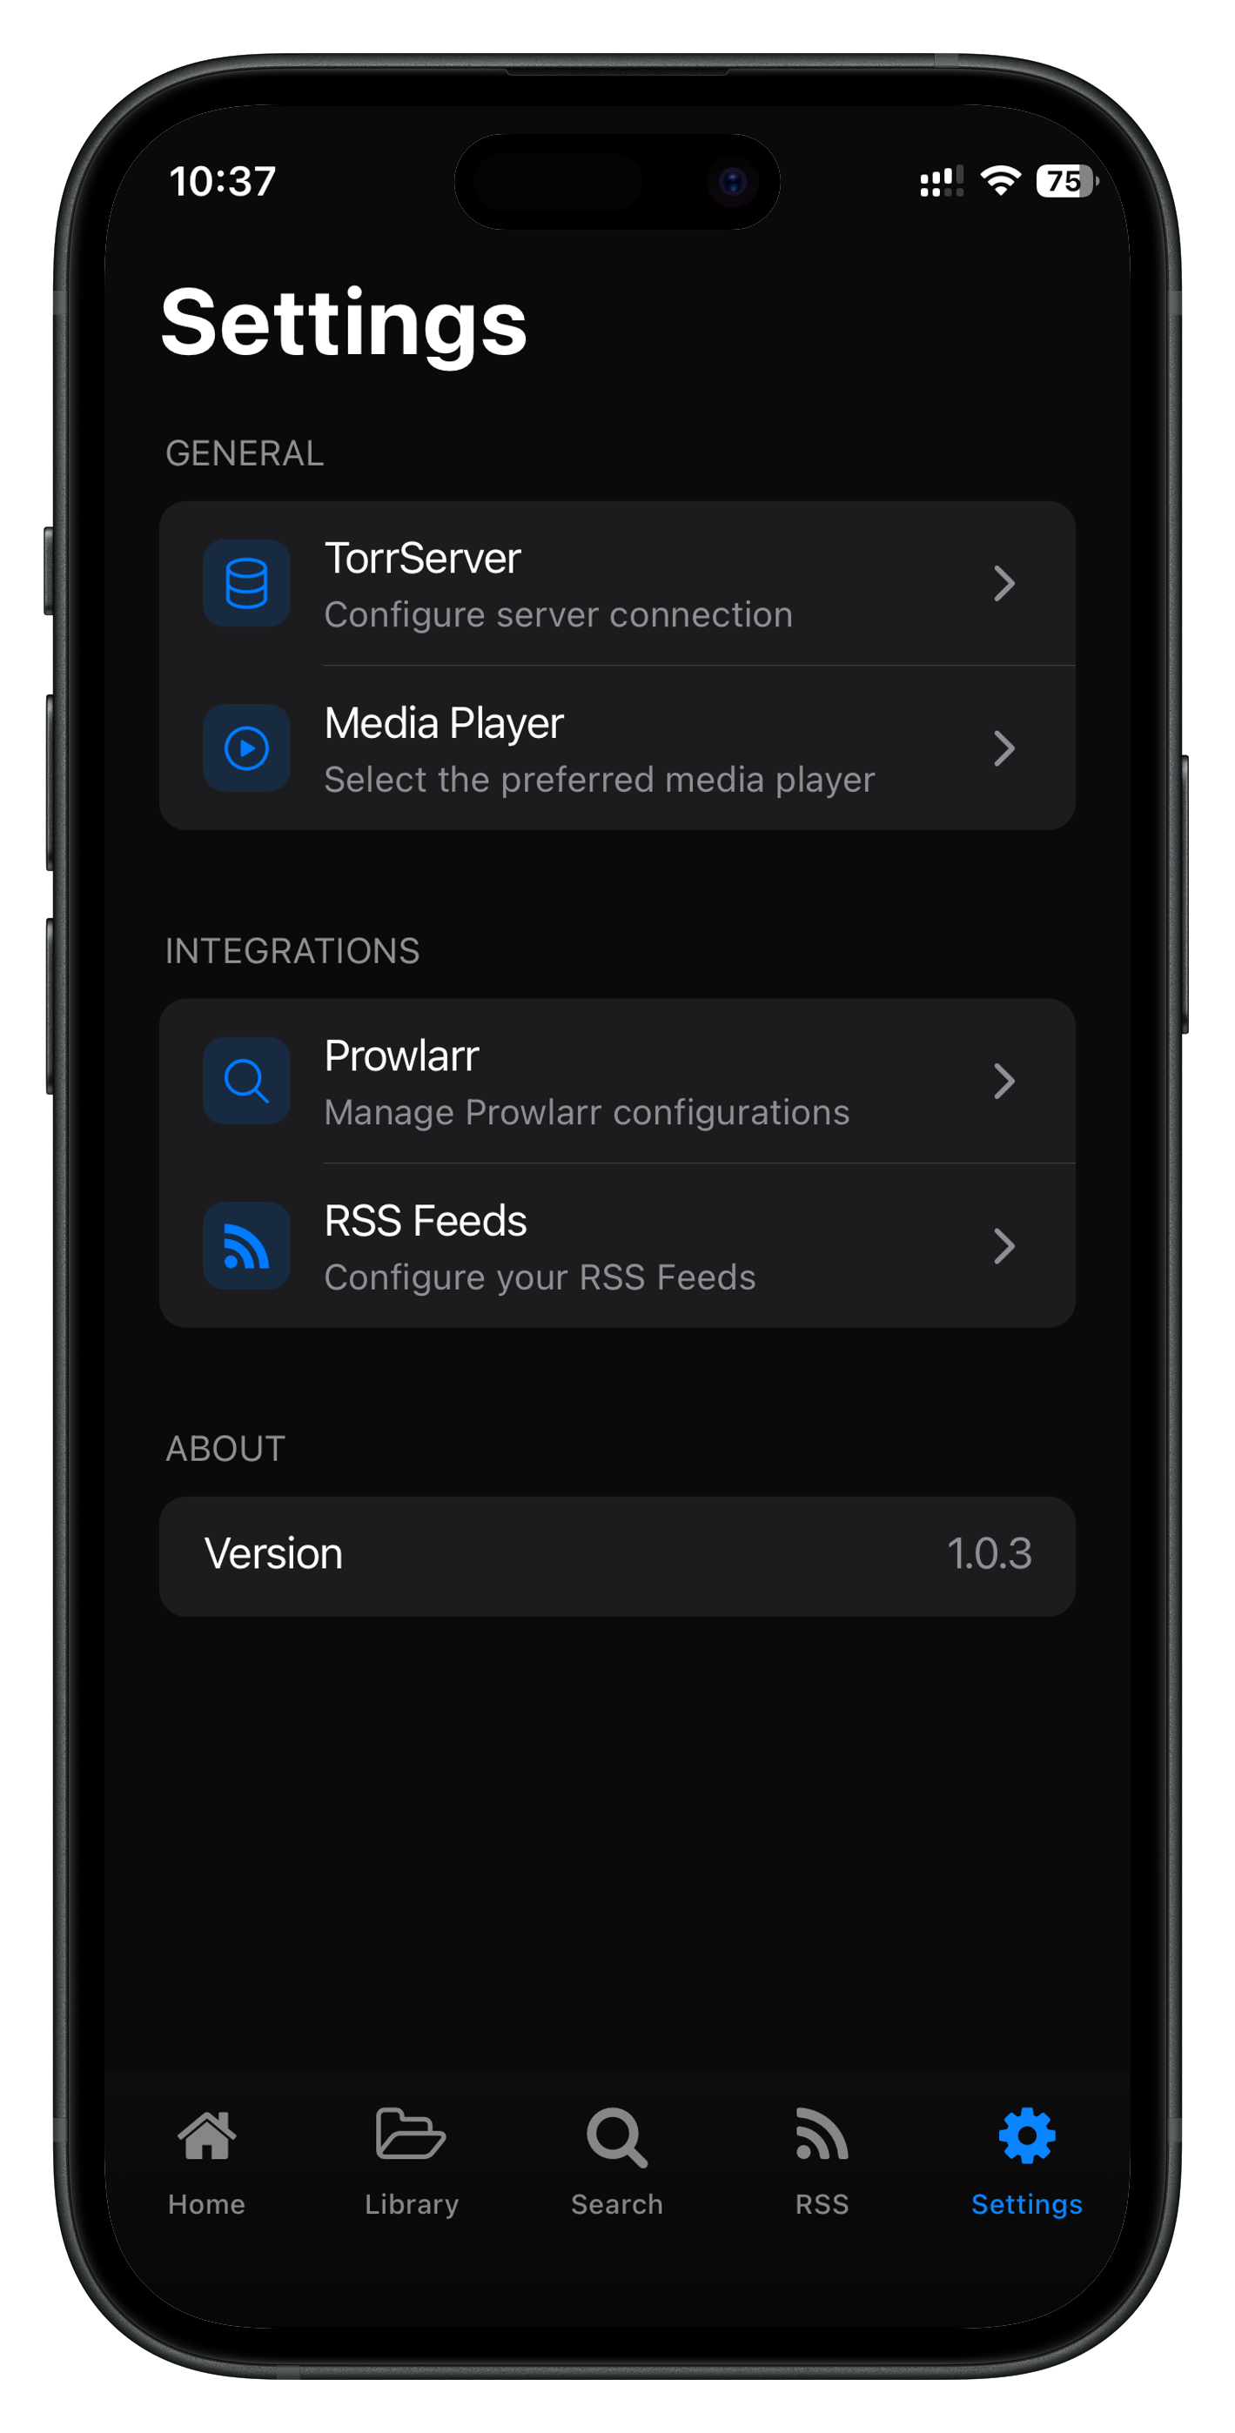Viewport: 1235px width, 2433px height.
Task: Expand Media Player row via its chevron
Action: 1004,748
